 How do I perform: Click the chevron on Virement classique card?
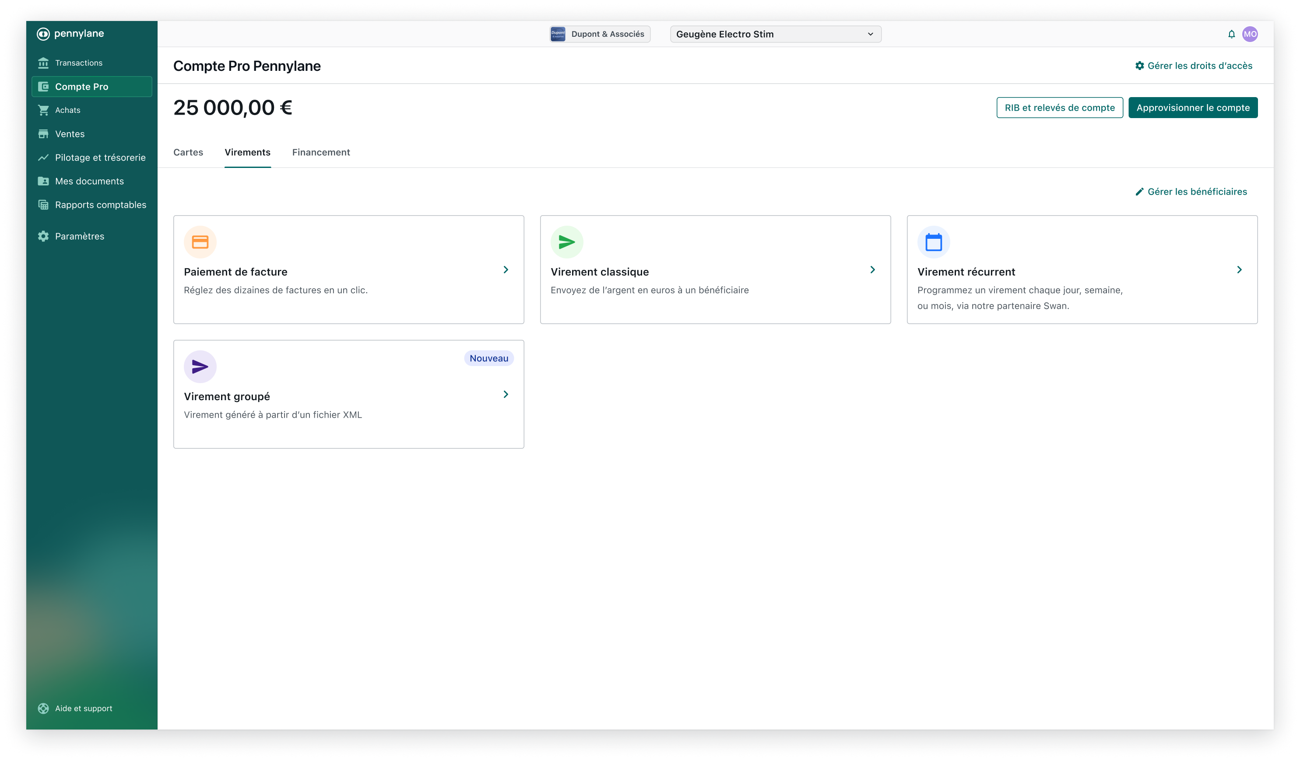pos(872,270)
